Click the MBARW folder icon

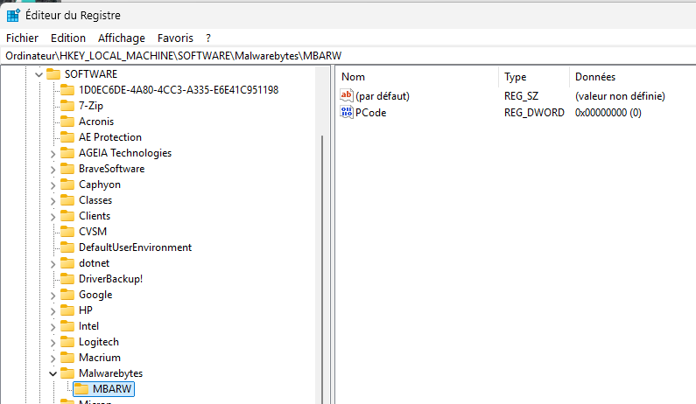(x=81, y=389)
